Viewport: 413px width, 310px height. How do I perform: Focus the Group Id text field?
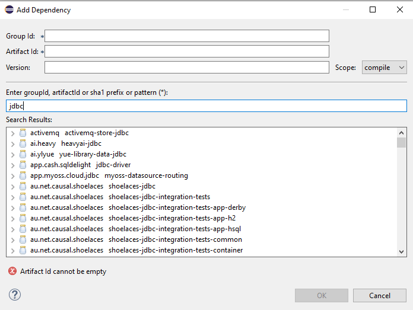click(x=187, y=36)
